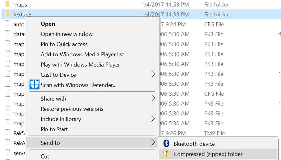Image resolution: width=281 pixels, height=160 pixels.
Task: Click the file icon above Pak5
Action: 8,123
